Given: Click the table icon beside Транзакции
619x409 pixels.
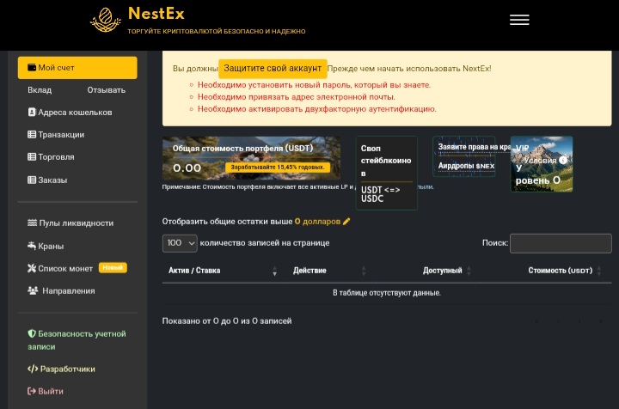Looking at the screenshot, I should click(32, 135).
